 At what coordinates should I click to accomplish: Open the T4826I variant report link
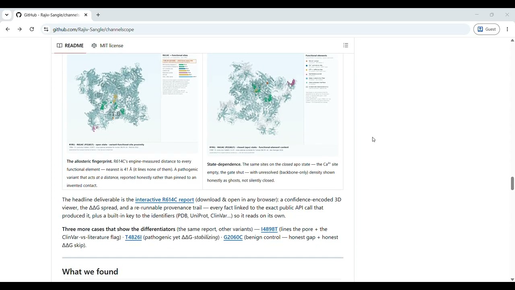(133, 237)
